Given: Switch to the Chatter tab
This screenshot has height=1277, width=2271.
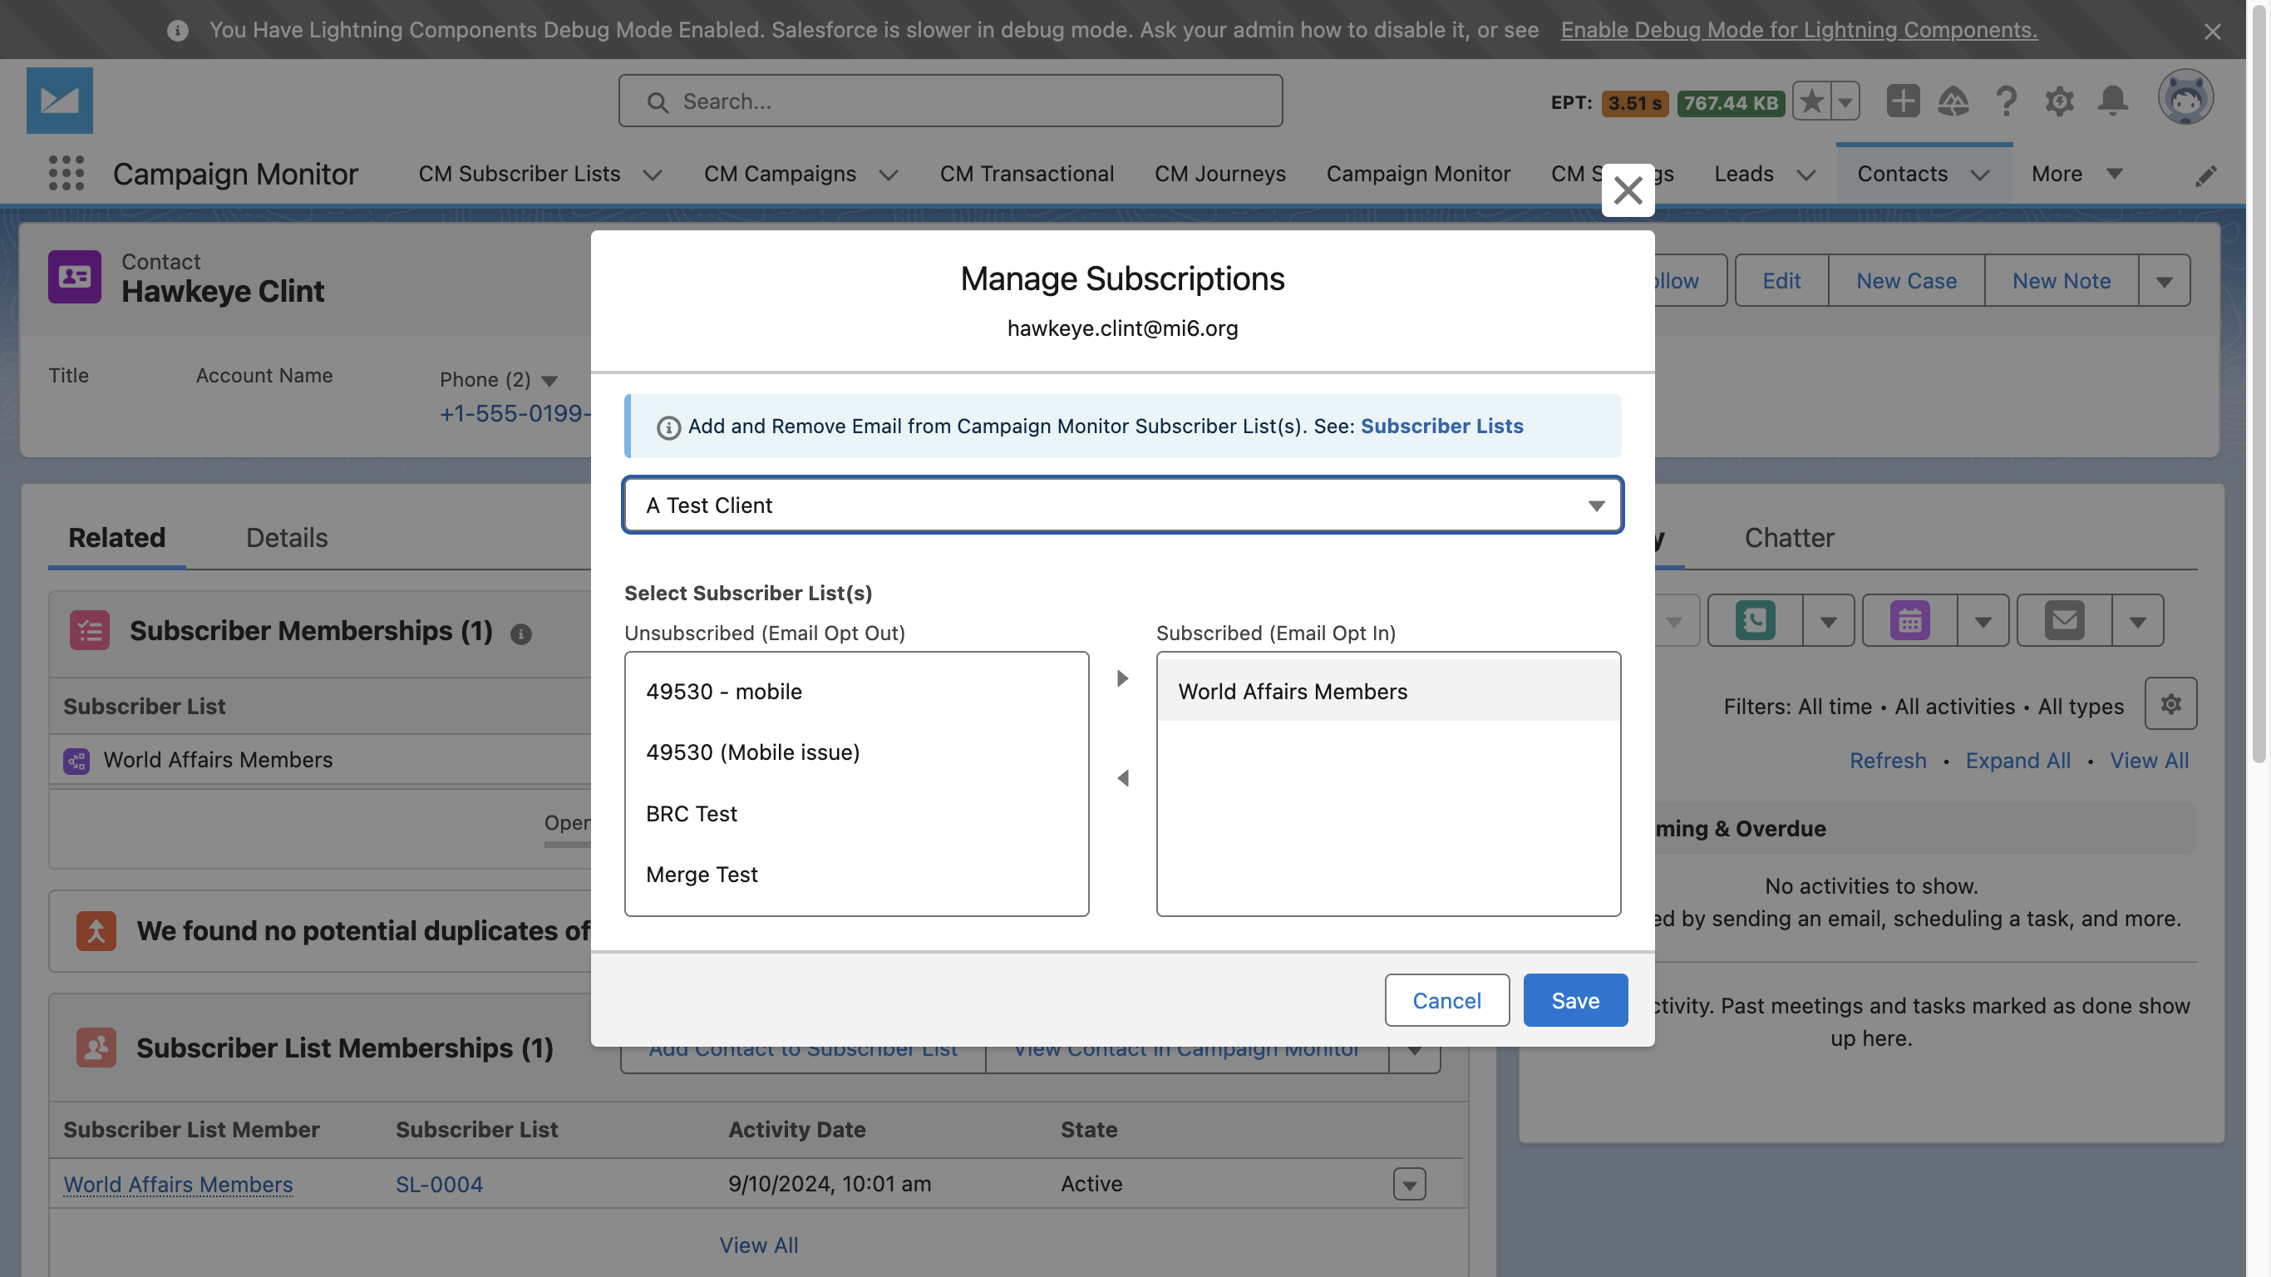Looking at the screenshot, I should pyautogui.click(x=1789, y=537).
